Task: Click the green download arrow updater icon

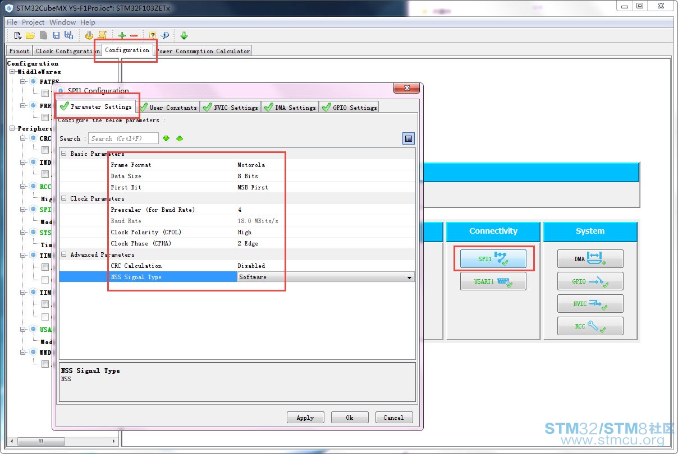Action: click(184, 35)
